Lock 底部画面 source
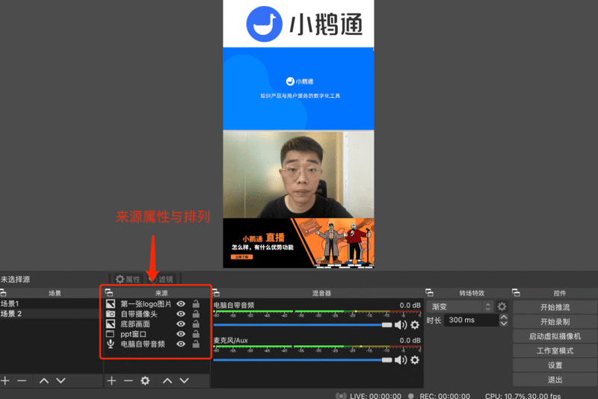 coord(196,324)
